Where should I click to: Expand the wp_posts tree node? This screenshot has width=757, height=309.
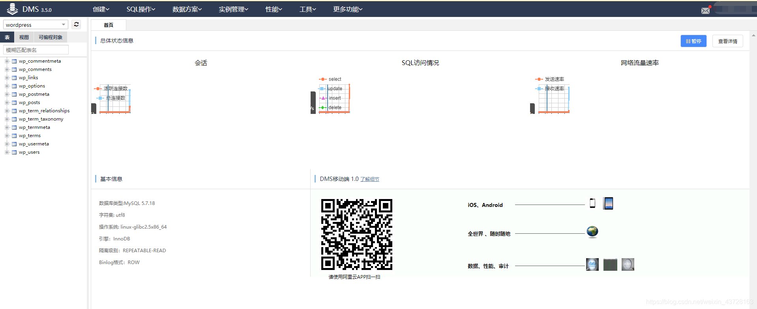(7, 102)
